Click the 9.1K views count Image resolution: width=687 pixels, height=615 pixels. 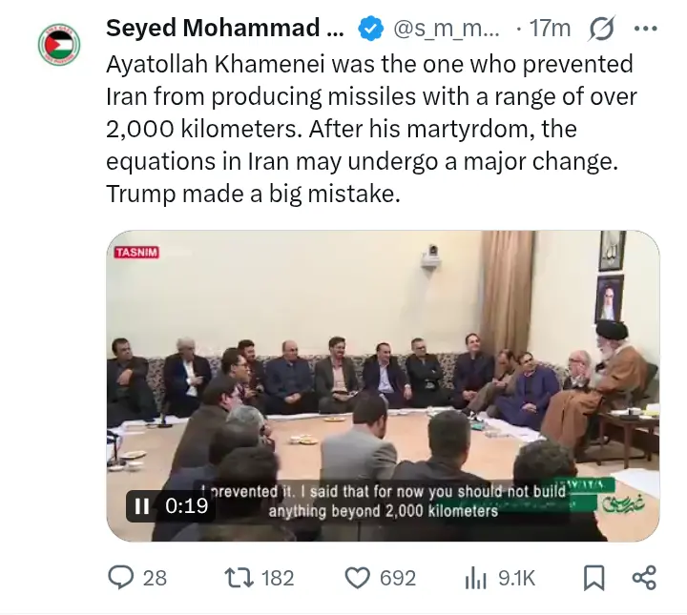coord(516,578)
